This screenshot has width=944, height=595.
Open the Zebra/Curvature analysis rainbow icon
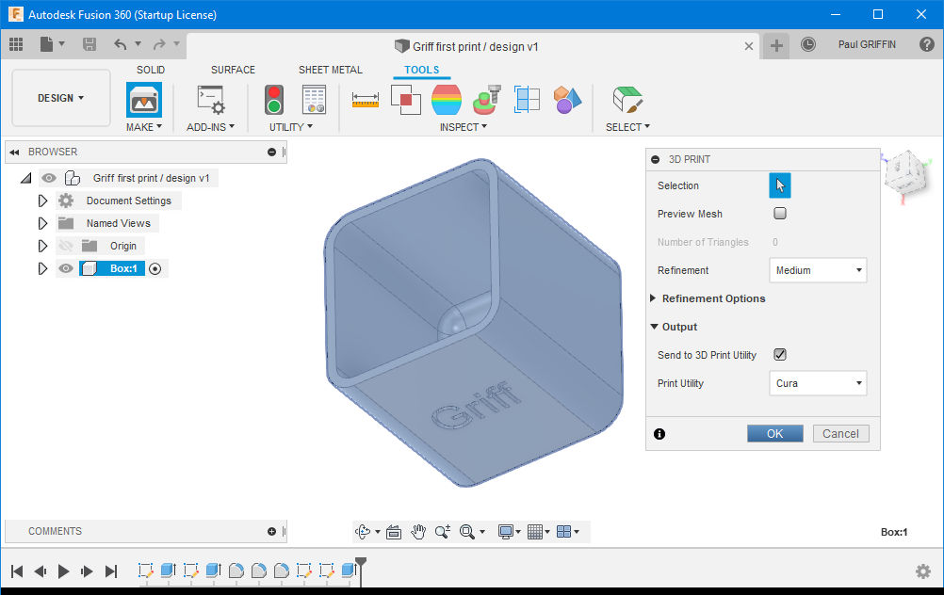point(447,100)
